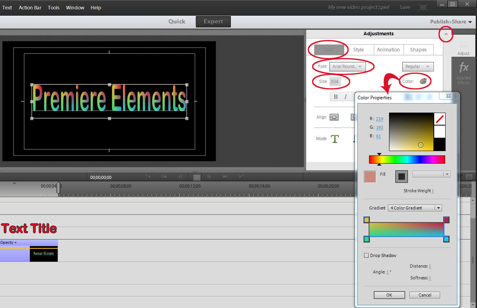Switch to the Shapes tab

[x=418, y=50]
